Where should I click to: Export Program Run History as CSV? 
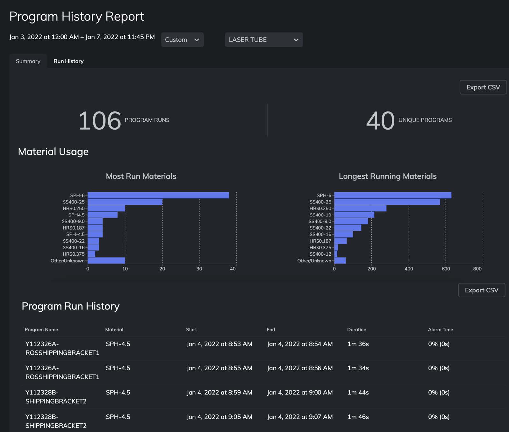point(481,290)
